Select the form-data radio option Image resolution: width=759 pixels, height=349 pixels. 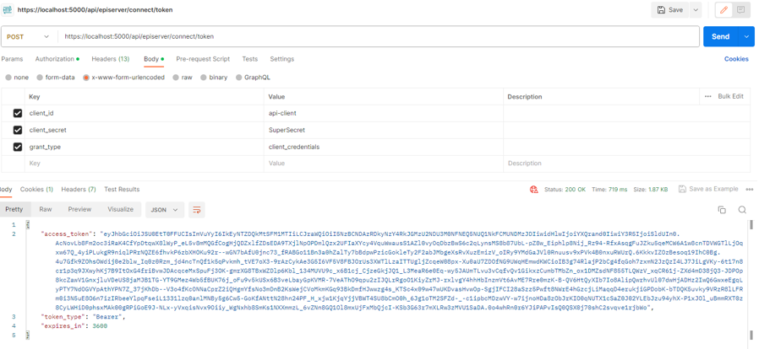(56, 78)
